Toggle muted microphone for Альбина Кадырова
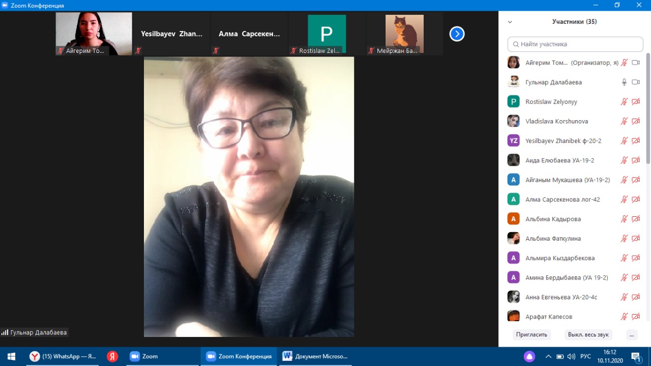The width and height of the screenshot is (651, 366). tap(624, 219)
